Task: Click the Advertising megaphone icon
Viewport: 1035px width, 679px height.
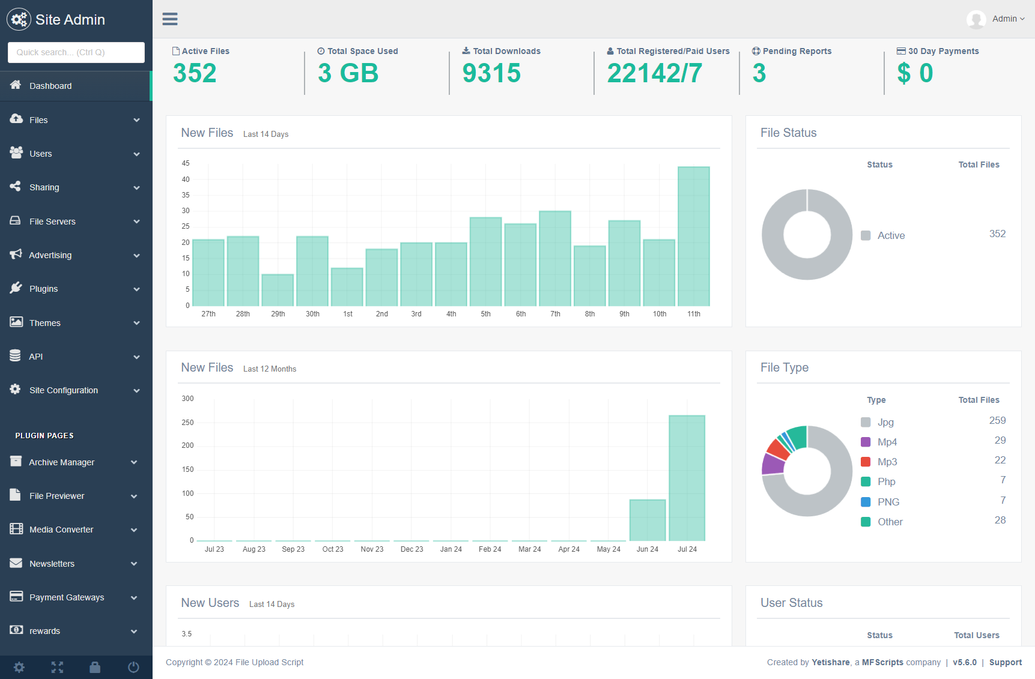Action: tap(16, 255)
